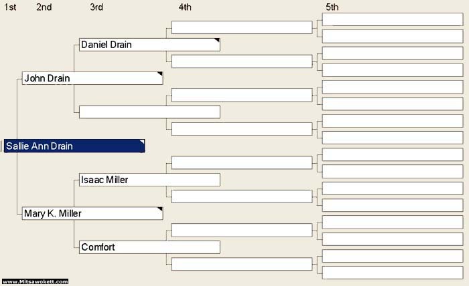Click the 3rd generation column header
469x286 pixels.
[x=96, y=7]
